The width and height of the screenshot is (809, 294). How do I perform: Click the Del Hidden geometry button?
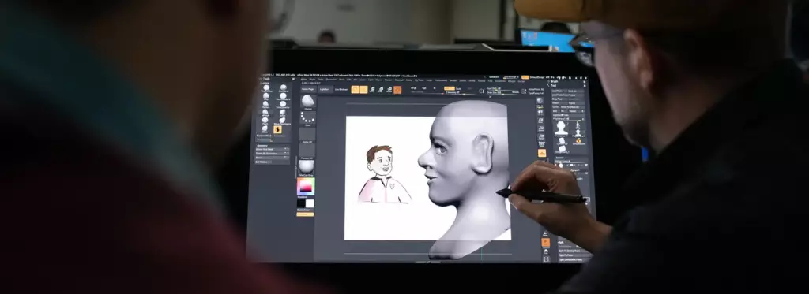pyautogui.click(x=263, y=162)
